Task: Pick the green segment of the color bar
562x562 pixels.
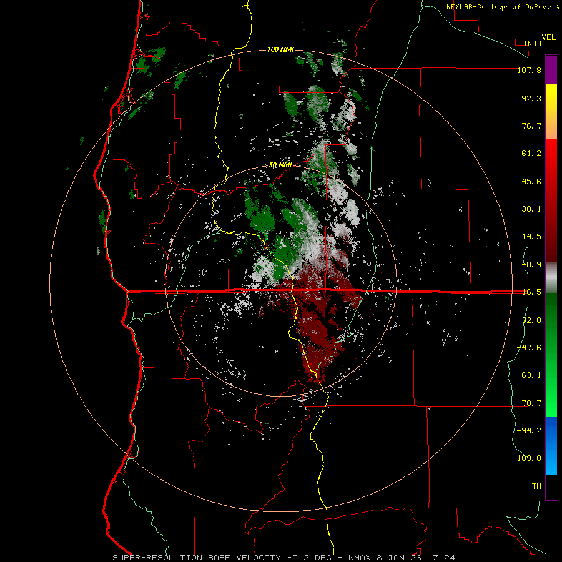Action: tap(551, 355)
